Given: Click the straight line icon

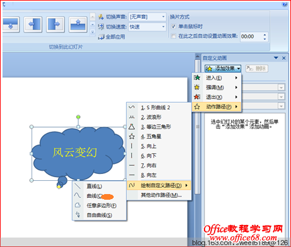Looking at the screenshot, I should point(78,186).
